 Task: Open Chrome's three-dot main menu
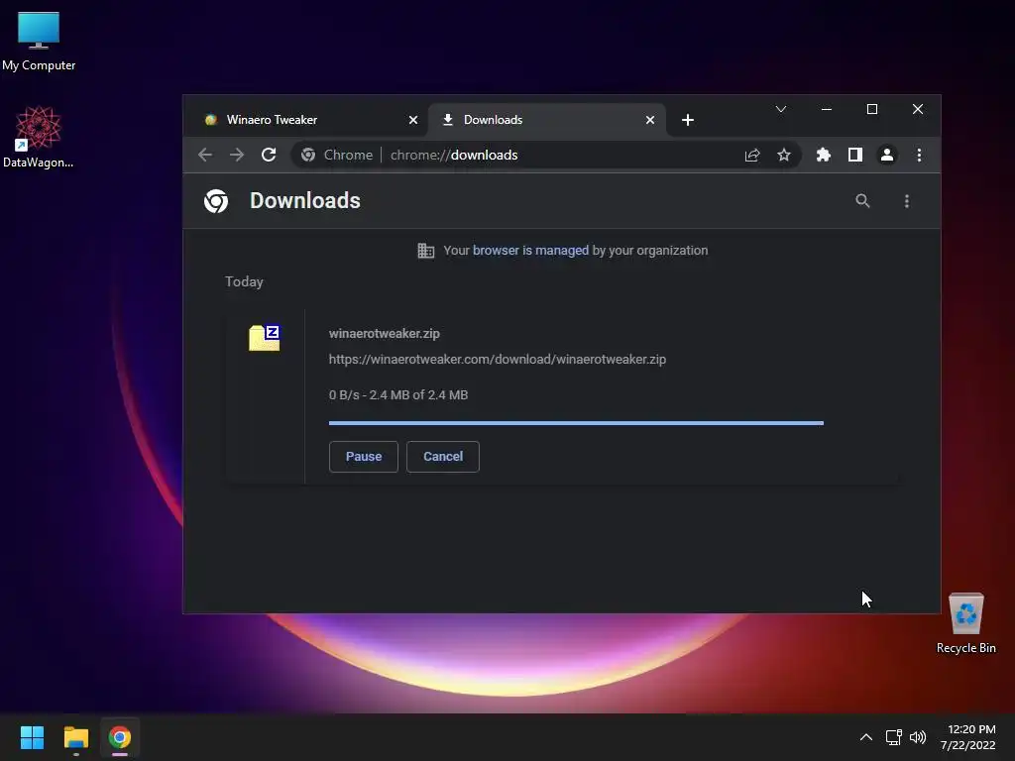pos(919,155)
